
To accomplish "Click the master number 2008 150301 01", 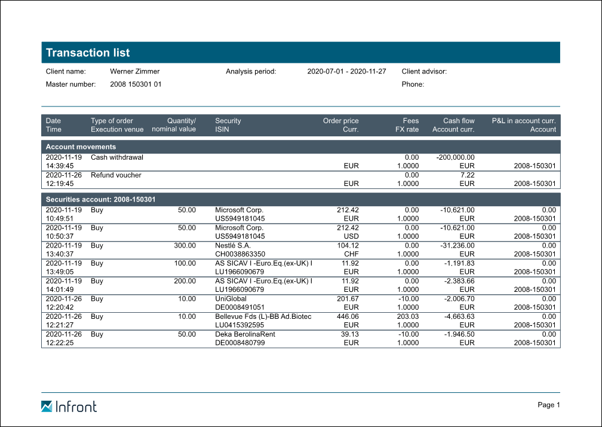I will (x=136, y=84).
